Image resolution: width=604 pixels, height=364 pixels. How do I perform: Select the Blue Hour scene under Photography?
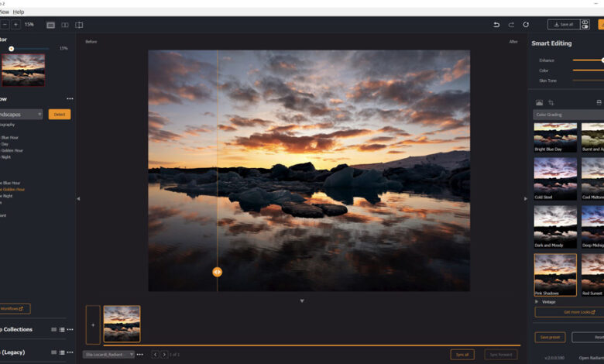coord(10,138)
